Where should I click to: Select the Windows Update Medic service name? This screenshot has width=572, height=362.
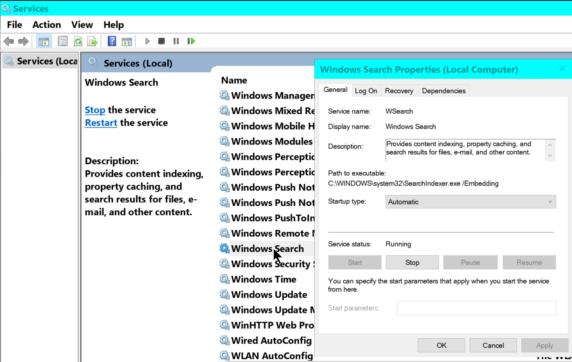pyautogui.click(x=273, y=310)
